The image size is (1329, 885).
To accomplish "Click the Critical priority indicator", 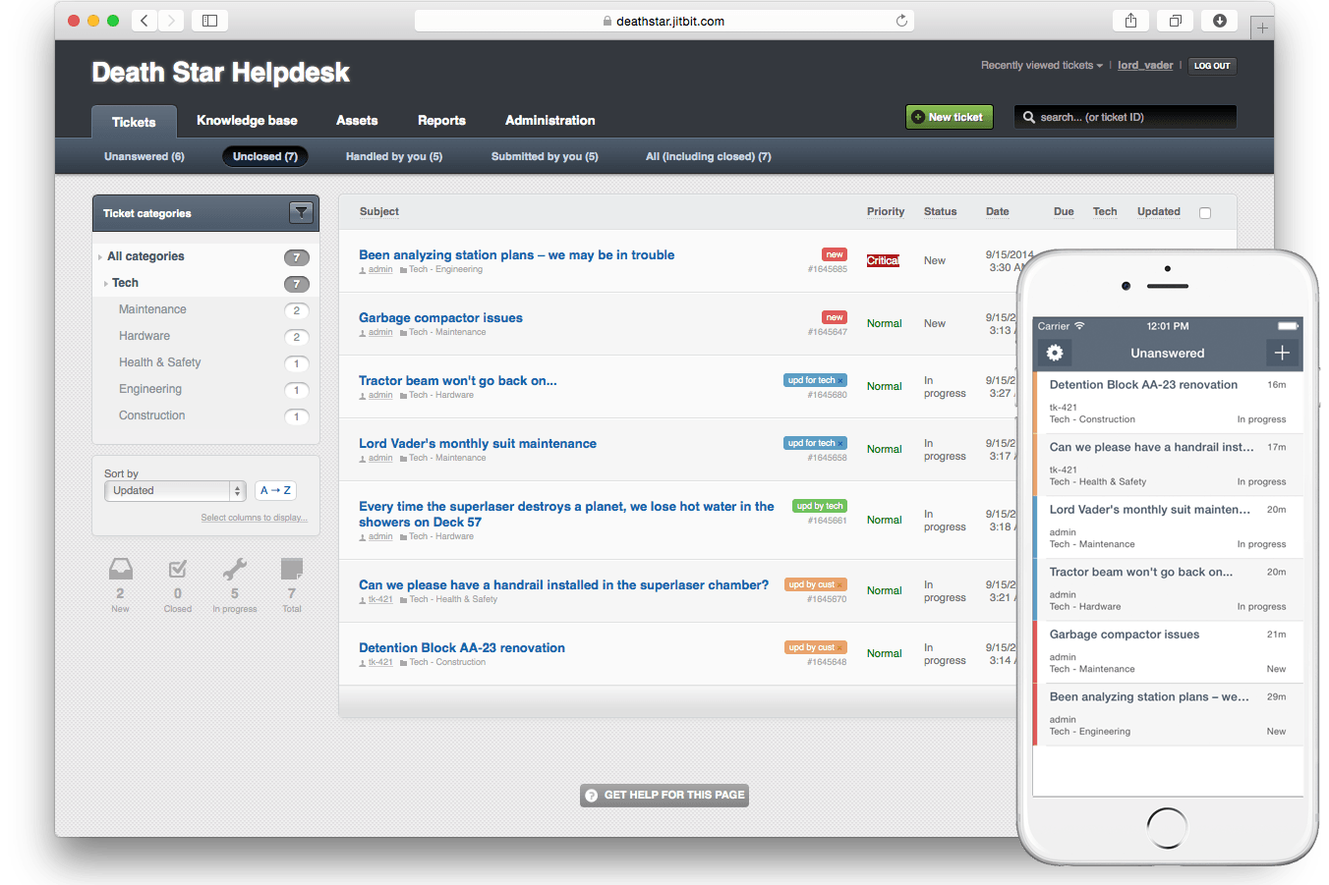I will (882, 260).
